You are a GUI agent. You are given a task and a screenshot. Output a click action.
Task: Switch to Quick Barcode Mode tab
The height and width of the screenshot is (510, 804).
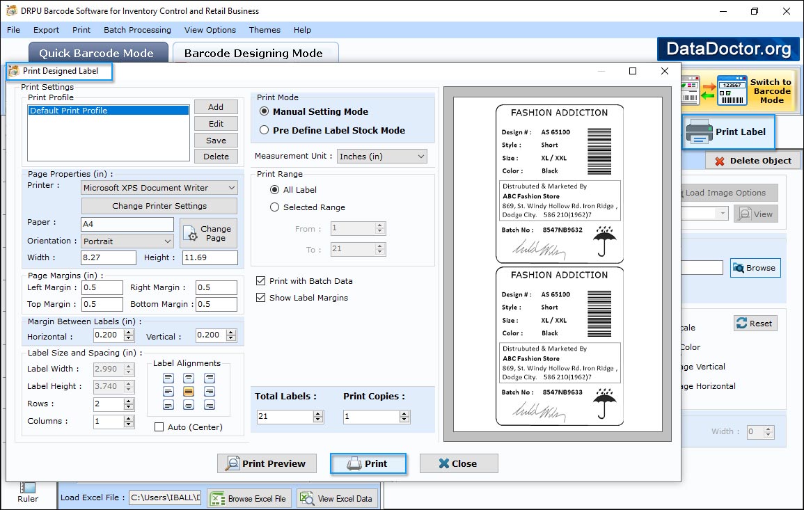[x=98, y=53]
